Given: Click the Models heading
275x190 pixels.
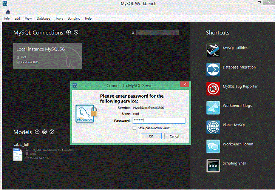Looking at the screenshot, I should pyautogui.click(x=23, y=132).
